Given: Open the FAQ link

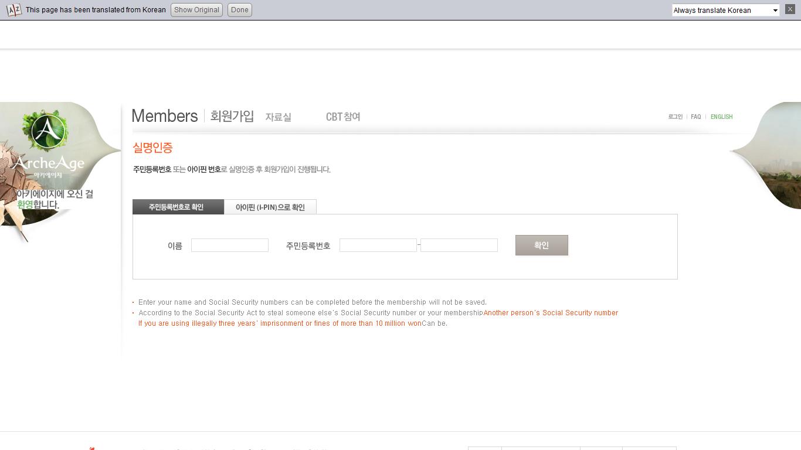Looking at the screenshot, I should pos(695,117).
